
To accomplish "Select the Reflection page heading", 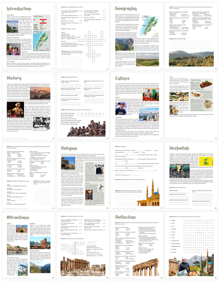I will [125, 217].
